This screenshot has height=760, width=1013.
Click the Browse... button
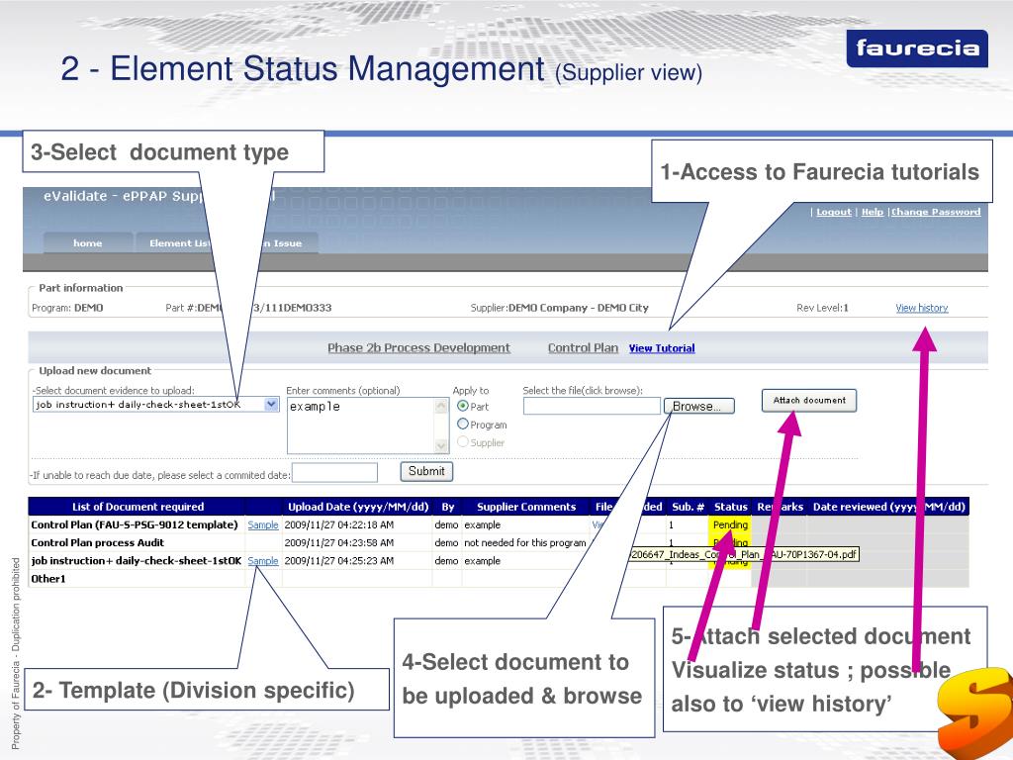pyautogui.click(x=699, y=406)
